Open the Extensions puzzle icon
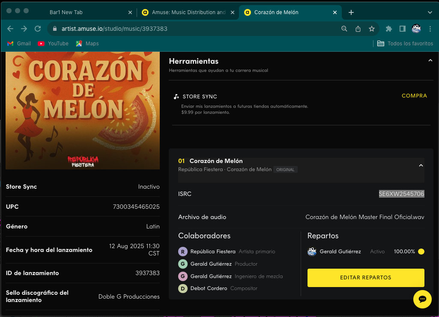The image size is (439, 317). tap(388, 29)
